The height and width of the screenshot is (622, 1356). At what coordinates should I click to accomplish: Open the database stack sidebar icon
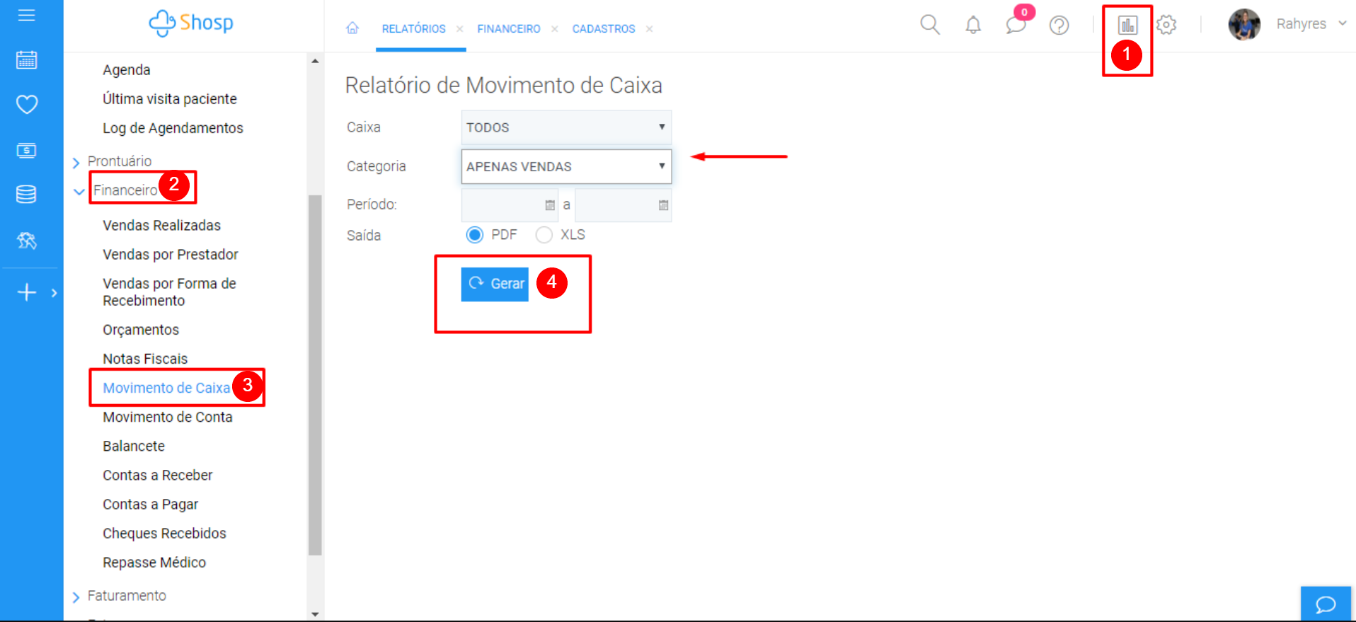click(x=26, y=195)
